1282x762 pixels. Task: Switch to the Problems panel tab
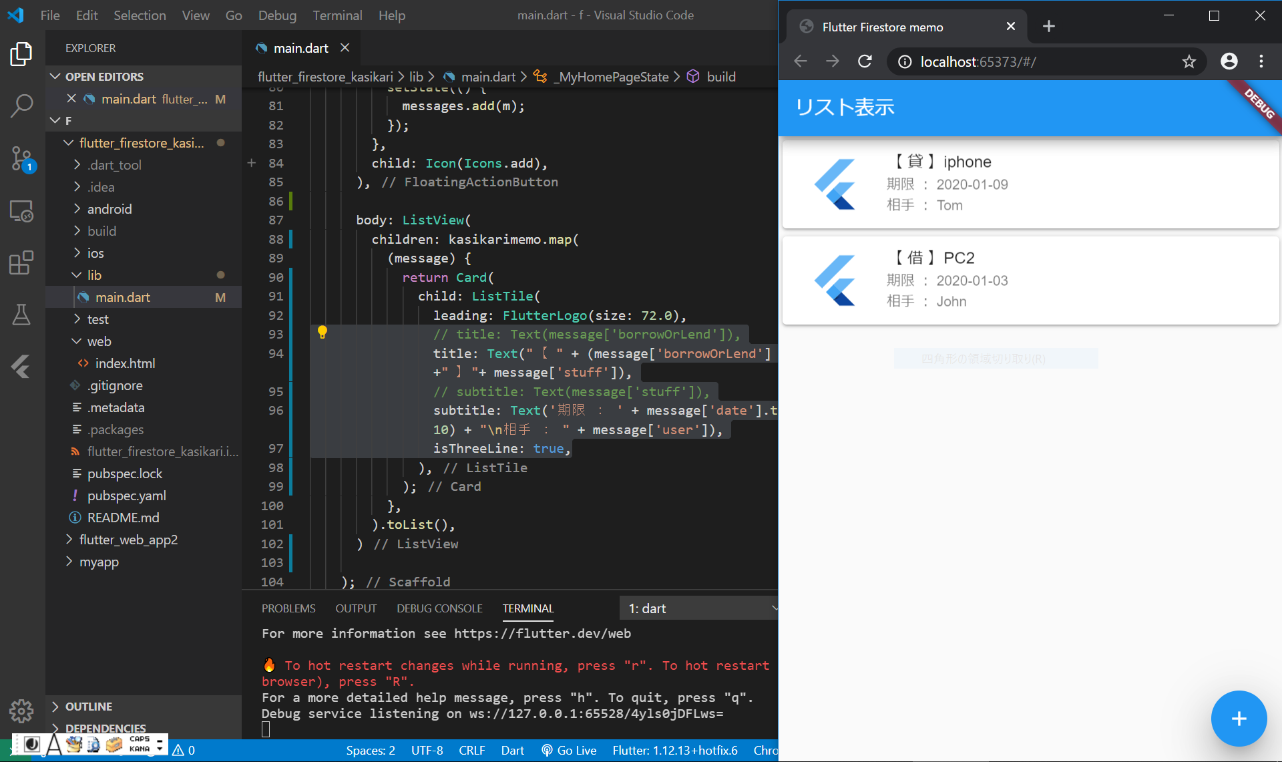288,608
